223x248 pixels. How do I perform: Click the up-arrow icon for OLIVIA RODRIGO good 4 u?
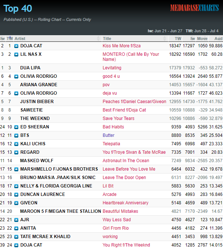16,77
